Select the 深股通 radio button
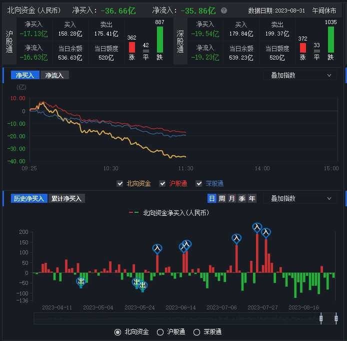The image size is (347, 341). tap(196, 331)
